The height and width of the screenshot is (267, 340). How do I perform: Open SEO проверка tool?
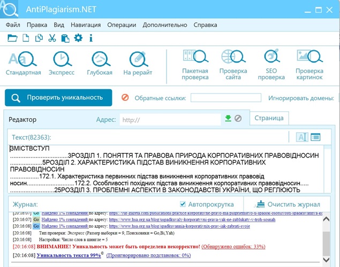tap(271, 65)
